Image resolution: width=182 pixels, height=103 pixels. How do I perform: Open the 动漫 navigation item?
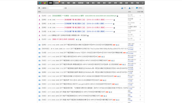pos(88,3)
